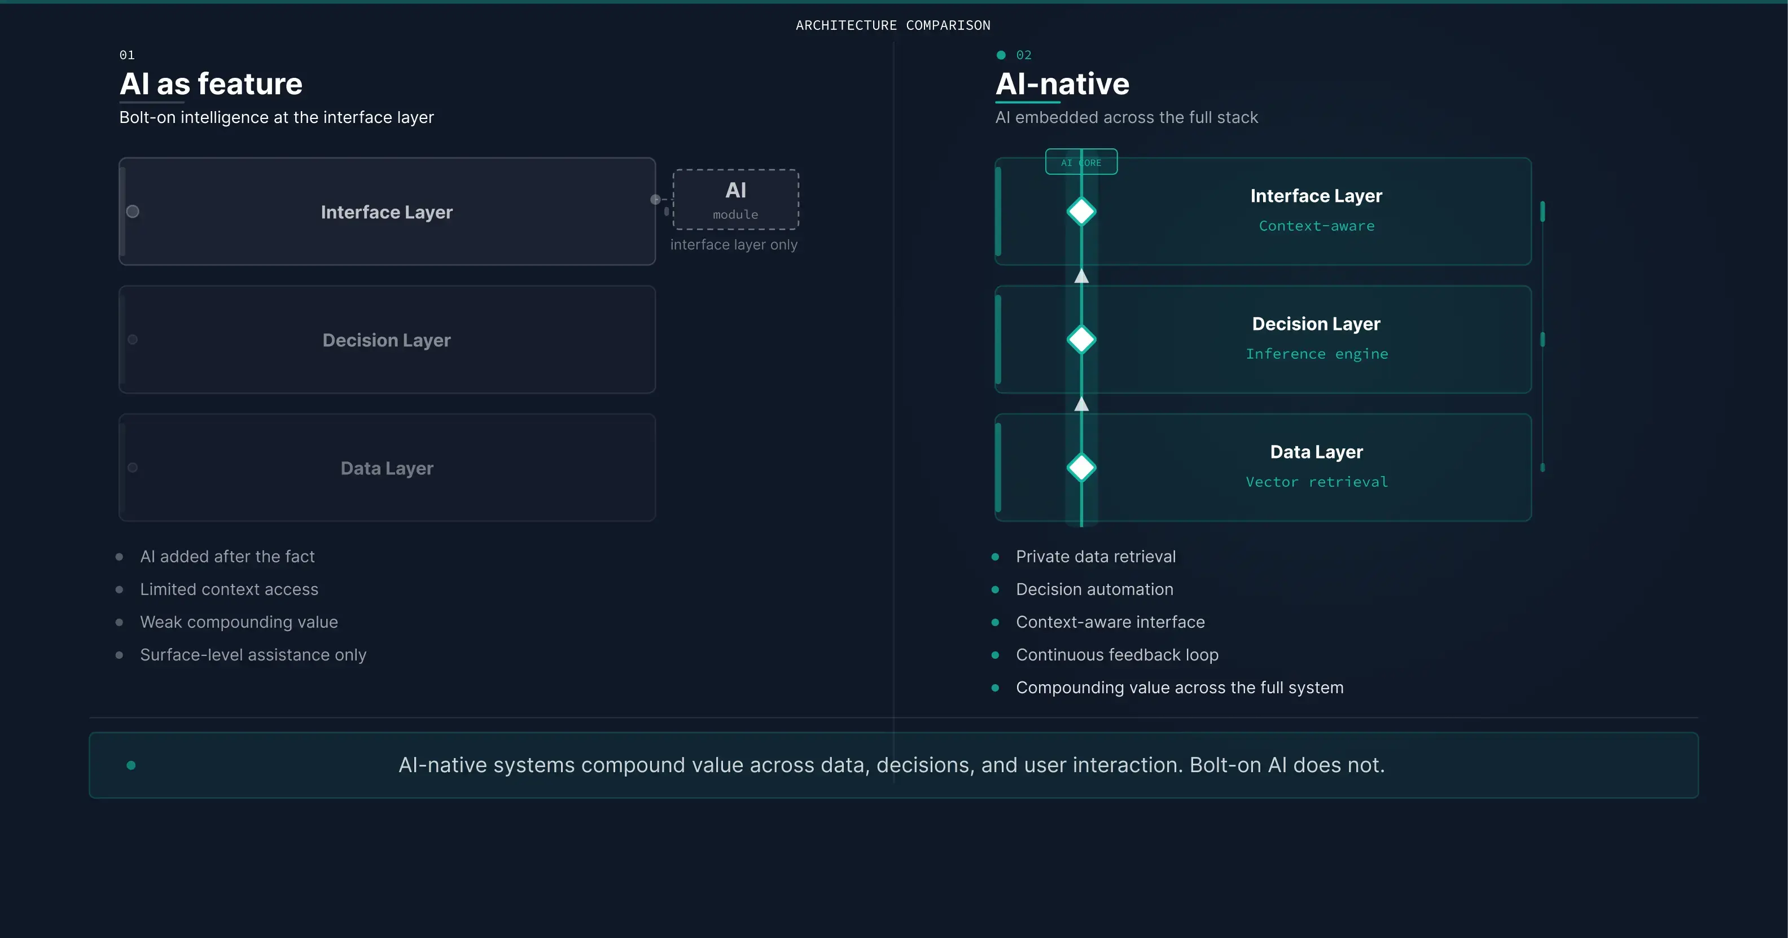Click 'AI added after the fact' bullet

coord(227,557)
